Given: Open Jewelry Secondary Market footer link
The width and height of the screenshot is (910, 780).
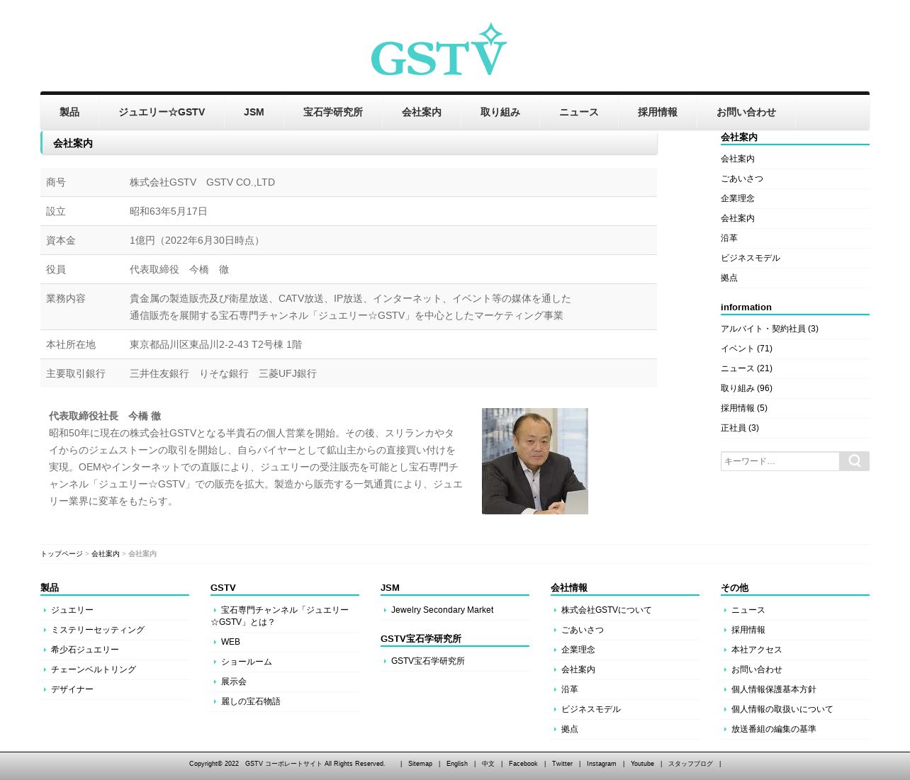Looking at the screenshot, I should point(442,610).
